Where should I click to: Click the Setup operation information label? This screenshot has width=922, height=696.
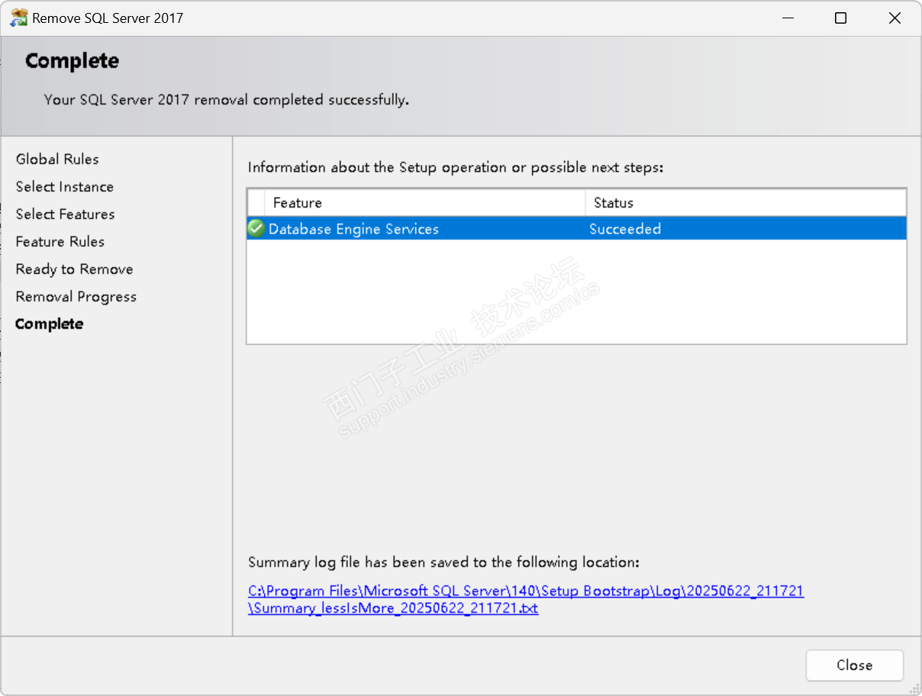456,167
